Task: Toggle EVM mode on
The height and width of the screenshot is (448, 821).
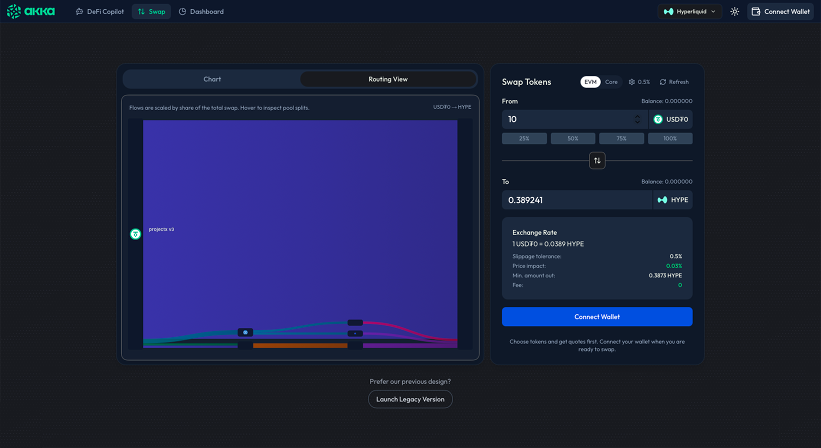Action: coord(591,82)
